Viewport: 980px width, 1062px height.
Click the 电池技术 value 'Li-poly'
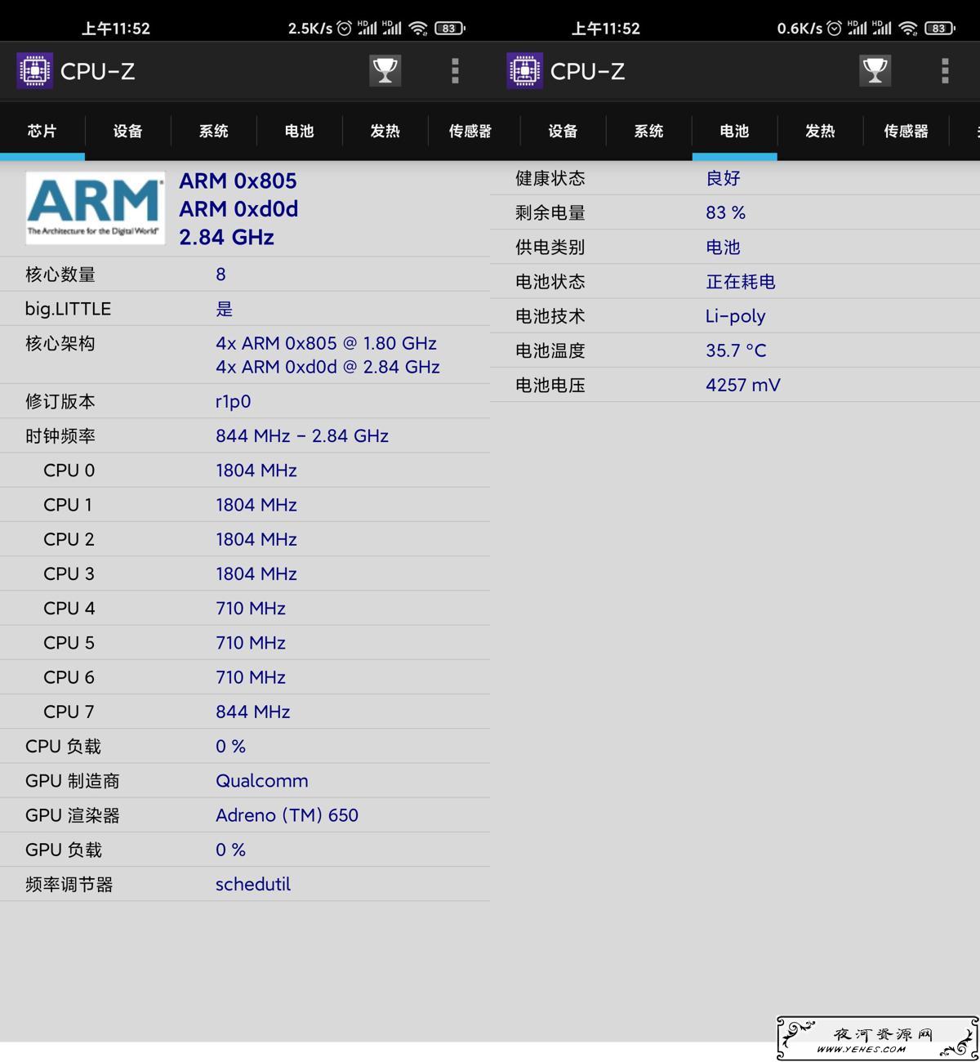tap(736, 316)
